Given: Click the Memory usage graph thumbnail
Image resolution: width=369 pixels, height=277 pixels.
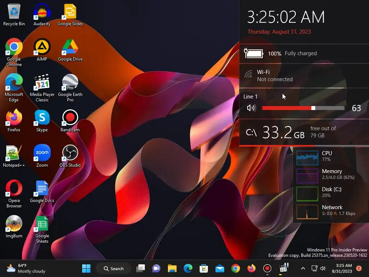Looking at the screenshot, I should tap(307, 176).
